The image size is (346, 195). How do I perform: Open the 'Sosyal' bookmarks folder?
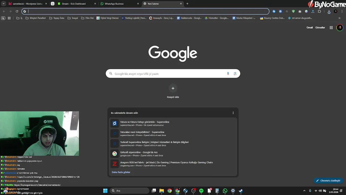click(73, 18)
